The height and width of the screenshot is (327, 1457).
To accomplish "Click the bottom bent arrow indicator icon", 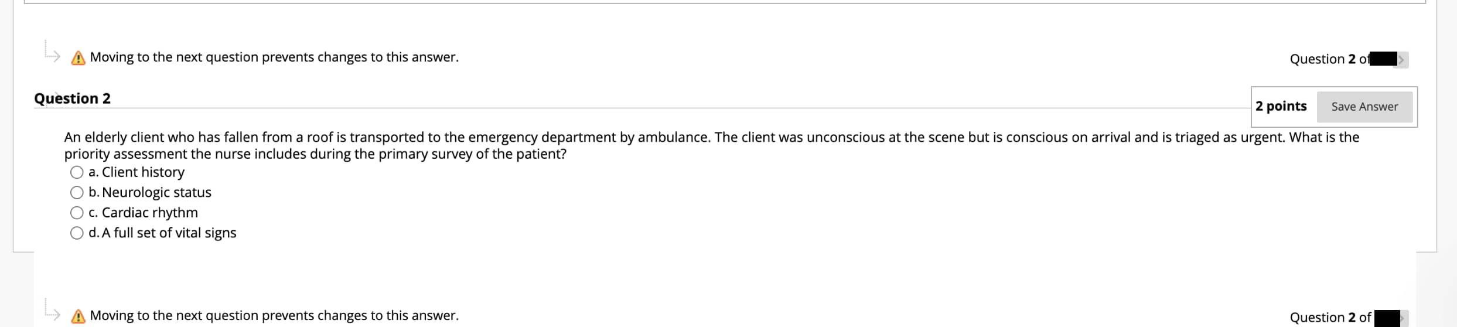I will tap(52, 309).
